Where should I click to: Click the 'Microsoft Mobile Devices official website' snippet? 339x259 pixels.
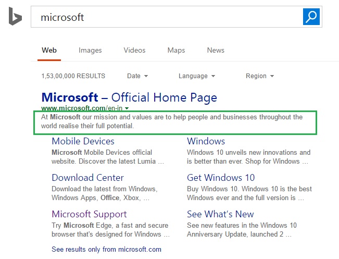coord(108,157)
